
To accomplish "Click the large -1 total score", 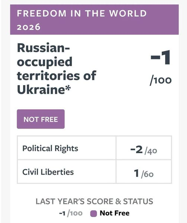I will [160, 58].
